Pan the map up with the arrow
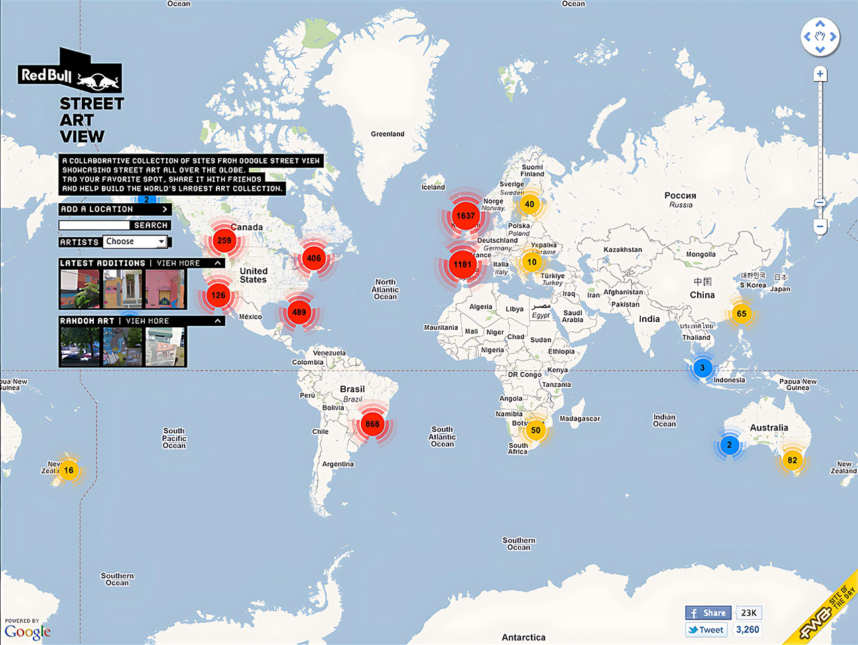Viewport: 858px width, 645px height. click(x=820, y=24)
